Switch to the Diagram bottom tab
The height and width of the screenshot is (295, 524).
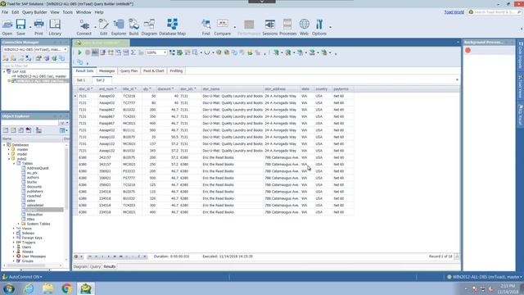[80, 266]
